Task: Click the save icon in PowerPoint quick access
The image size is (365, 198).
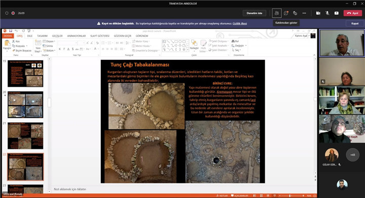Action: pos(11,31)
